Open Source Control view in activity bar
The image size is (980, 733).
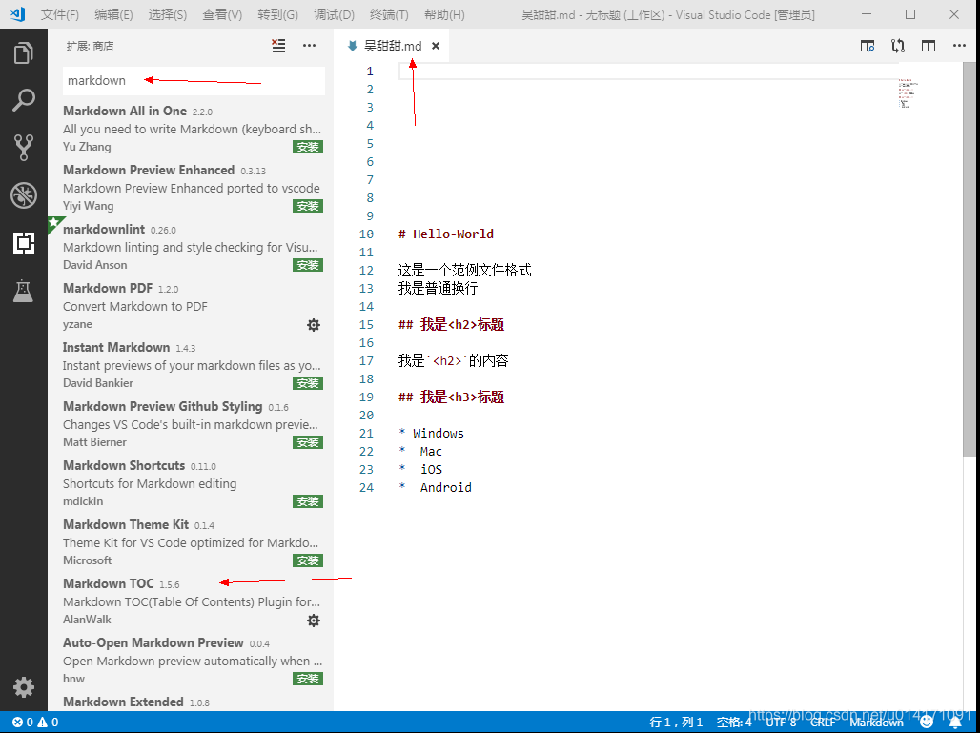click(23, 148)
